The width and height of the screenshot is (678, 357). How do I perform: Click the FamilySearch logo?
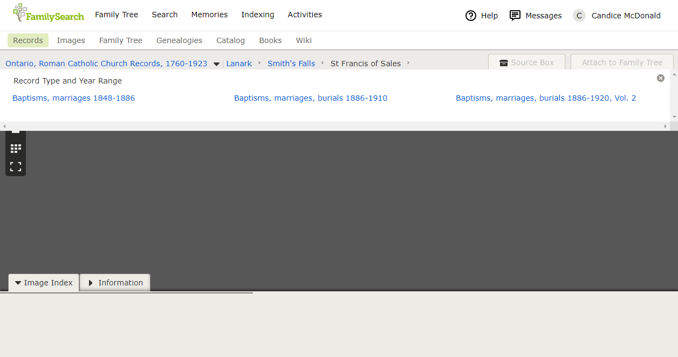coord(49,13)
